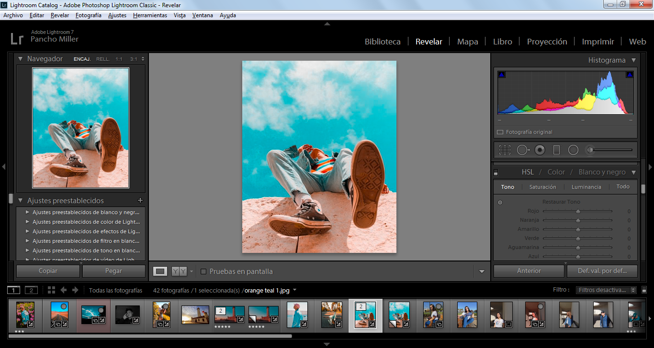The width and height of the screenshot is (654, 348).
Task: Hide the left panel with edge arrow
Action: coord(3,167)
